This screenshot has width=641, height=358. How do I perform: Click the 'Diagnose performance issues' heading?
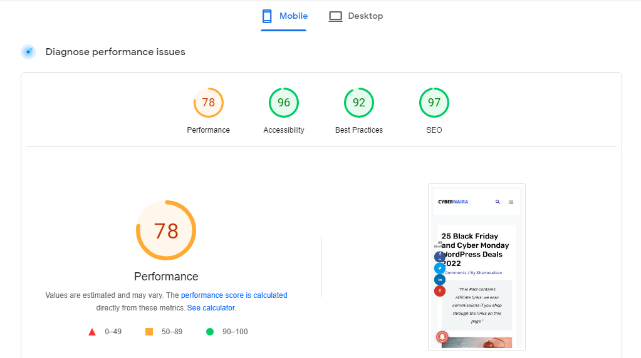coord(115,52)
